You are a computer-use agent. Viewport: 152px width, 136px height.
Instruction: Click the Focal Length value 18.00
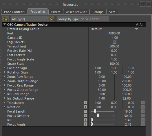[128, 111]
